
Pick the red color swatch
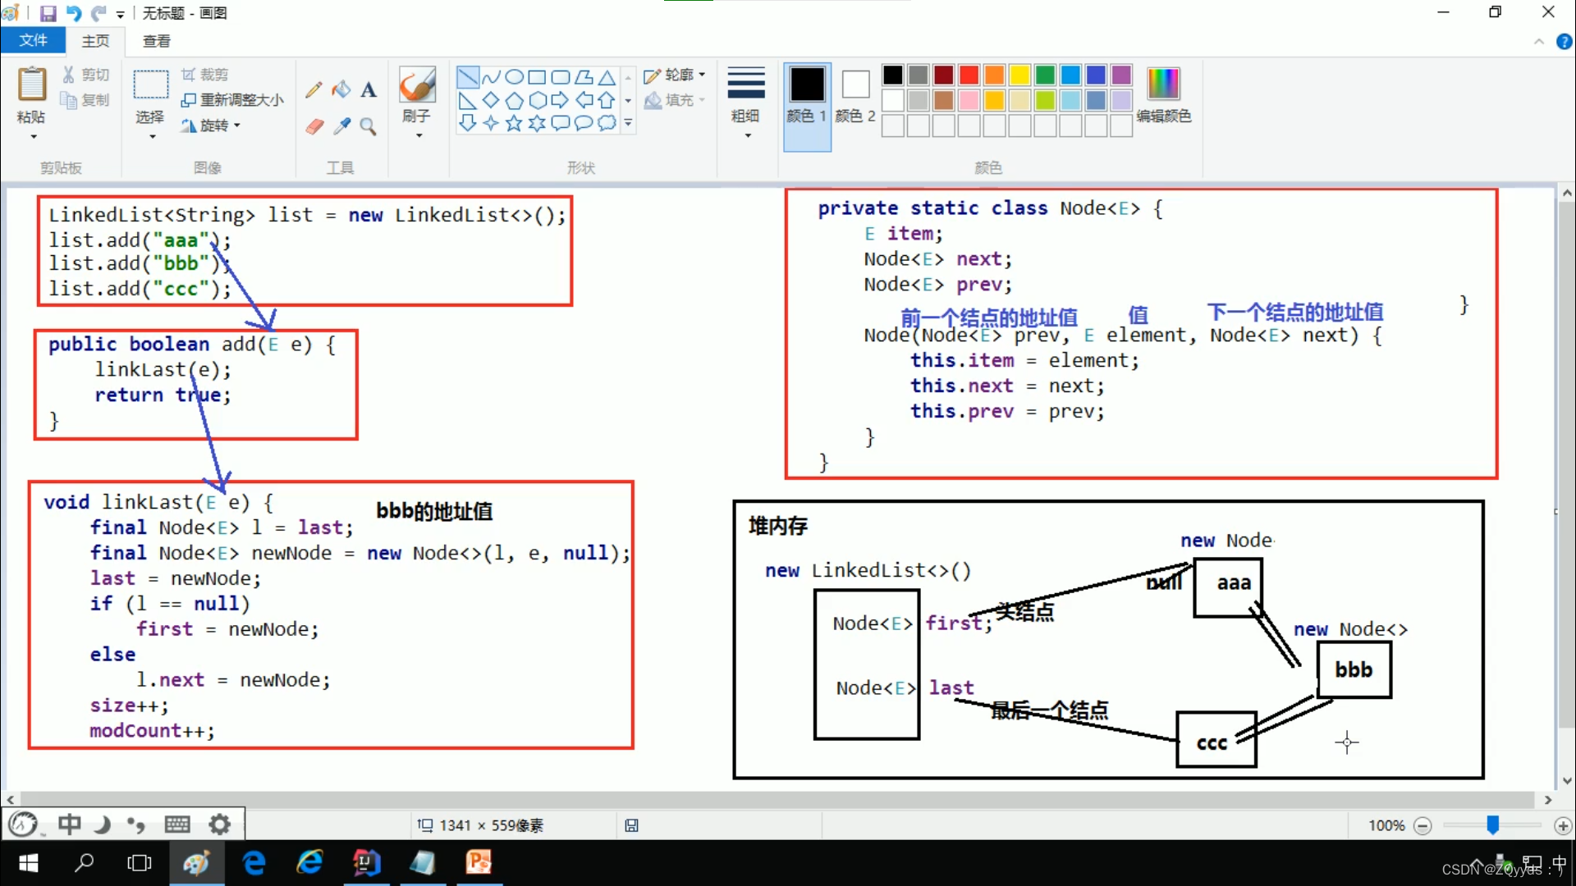coord(969,75)
